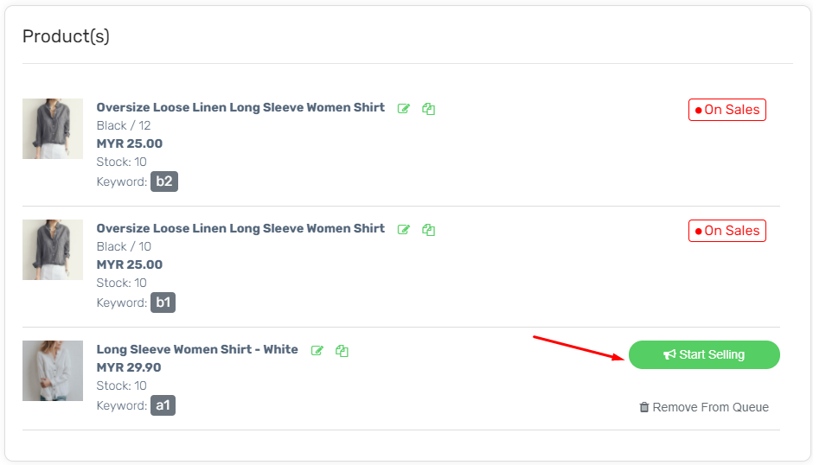Viewport: 813px width, 465px height.
Task: Open the Long Sleeve Women Shirt - White title
Action: click(x=197, y=350)
